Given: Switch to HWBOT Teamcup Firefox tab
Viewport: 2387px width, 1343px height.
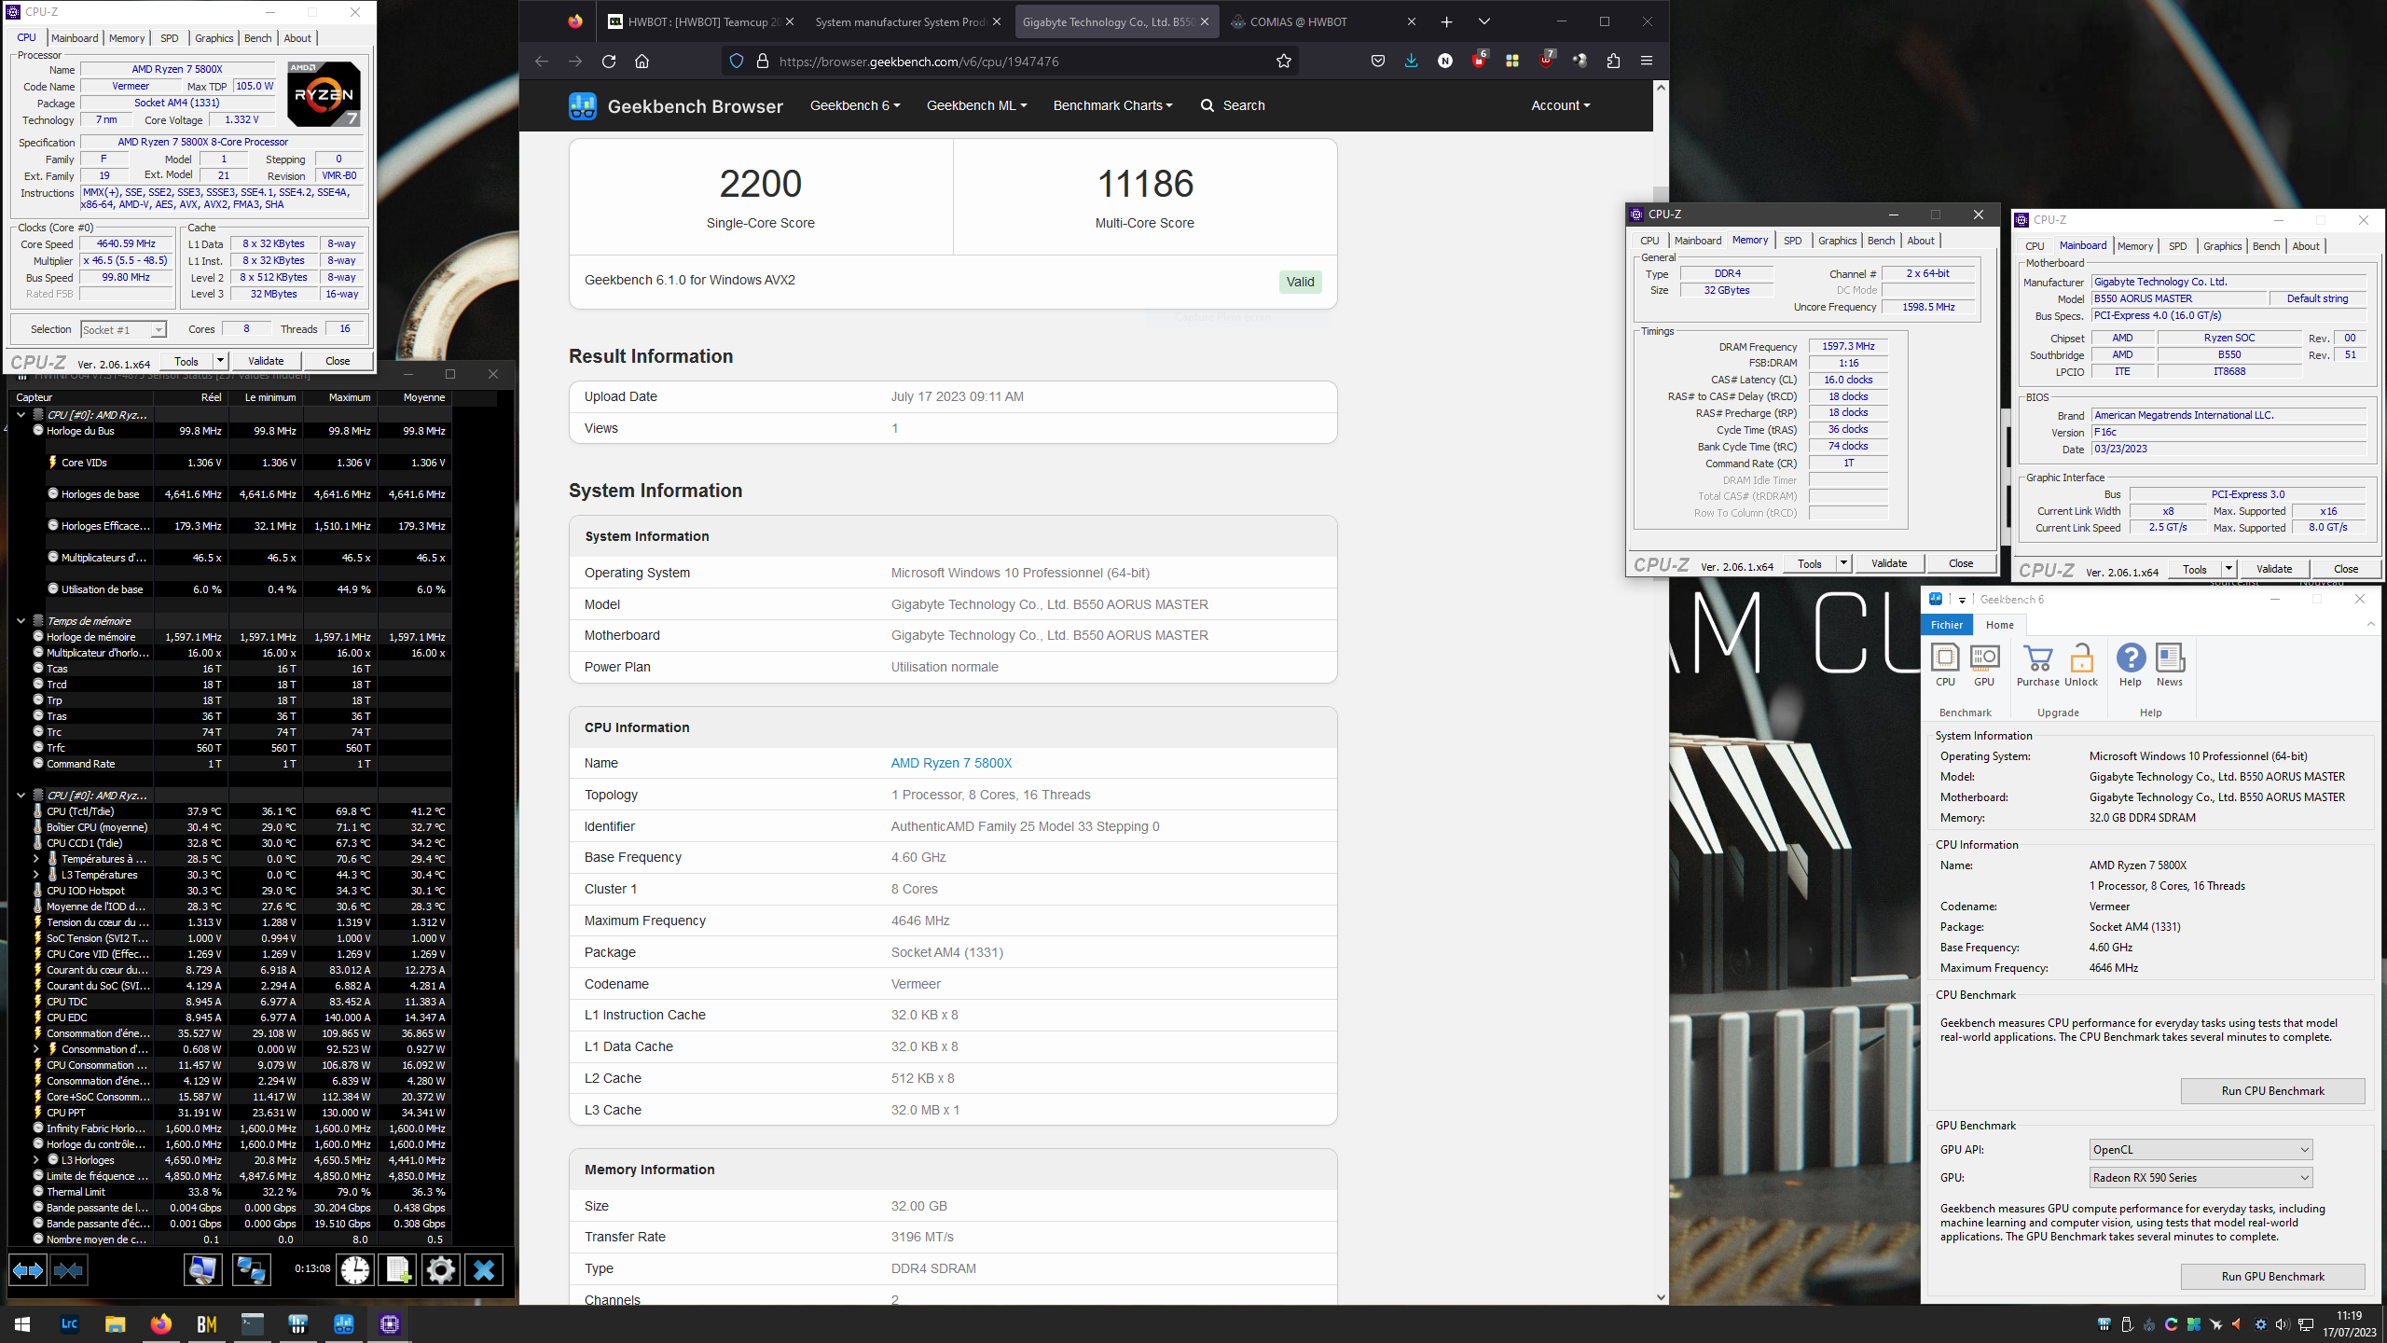Looking at the screenshot, I should (x=702, y=21).
